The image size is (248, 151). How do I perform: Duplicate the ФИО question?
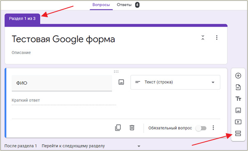(118, 128)
